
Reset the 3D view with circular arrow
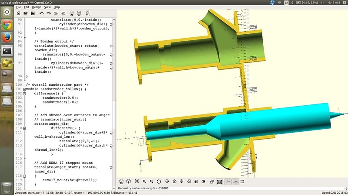coord(159,182)
